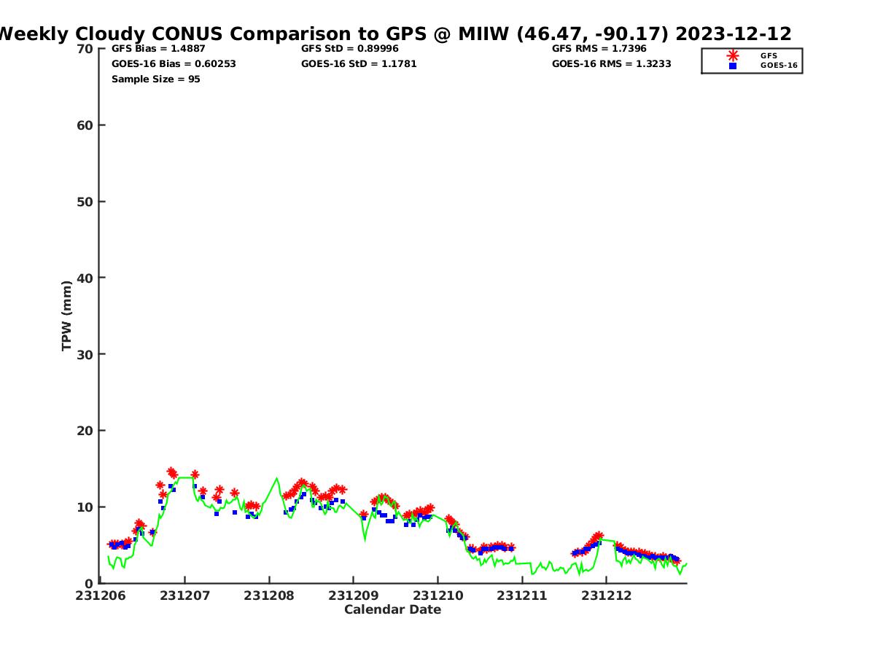Click the GOES-16 Bias = 0.60253 statistic

coord(174,64)
